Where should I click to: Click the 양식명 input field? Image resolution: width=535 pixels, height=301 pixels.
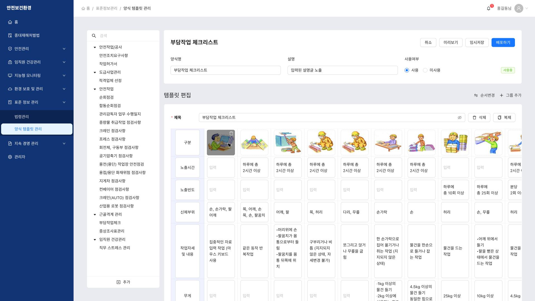tap(225, 70)
